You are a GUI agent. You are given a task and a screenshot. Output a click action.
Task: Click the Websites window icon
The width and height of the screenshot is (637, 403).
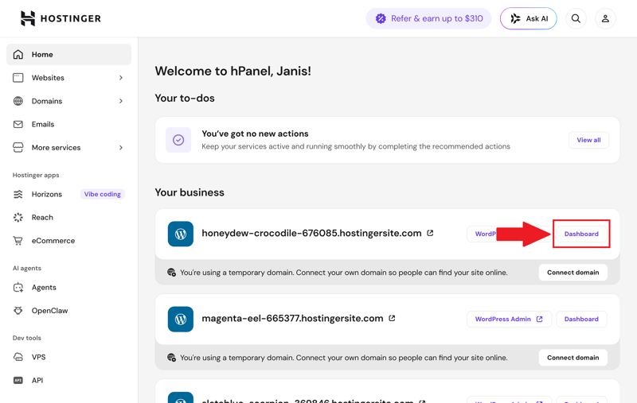[18, 77]
